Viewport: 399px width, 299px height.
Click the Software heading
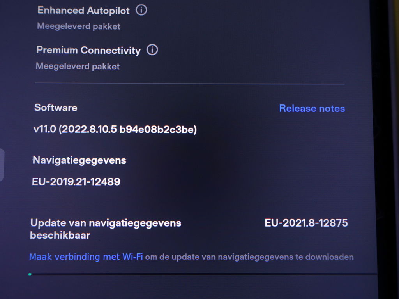click(56, 107)
